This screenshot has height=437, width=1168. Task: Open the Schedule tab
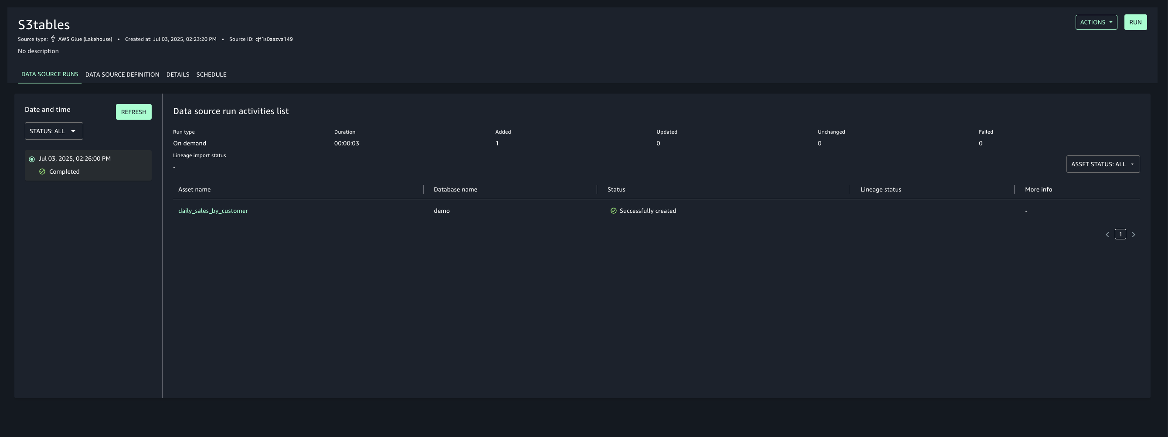pyautogui.click(x=211, y=75)
